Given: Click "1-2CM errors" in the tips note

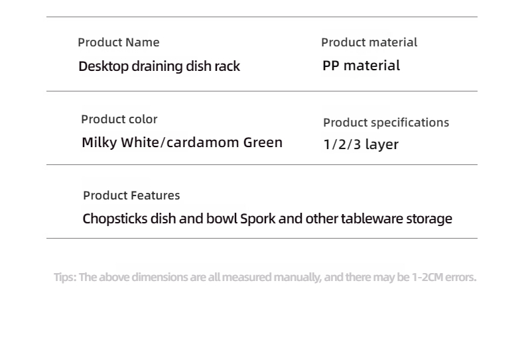Looking at the screenshot, I should tap(444, 277).
